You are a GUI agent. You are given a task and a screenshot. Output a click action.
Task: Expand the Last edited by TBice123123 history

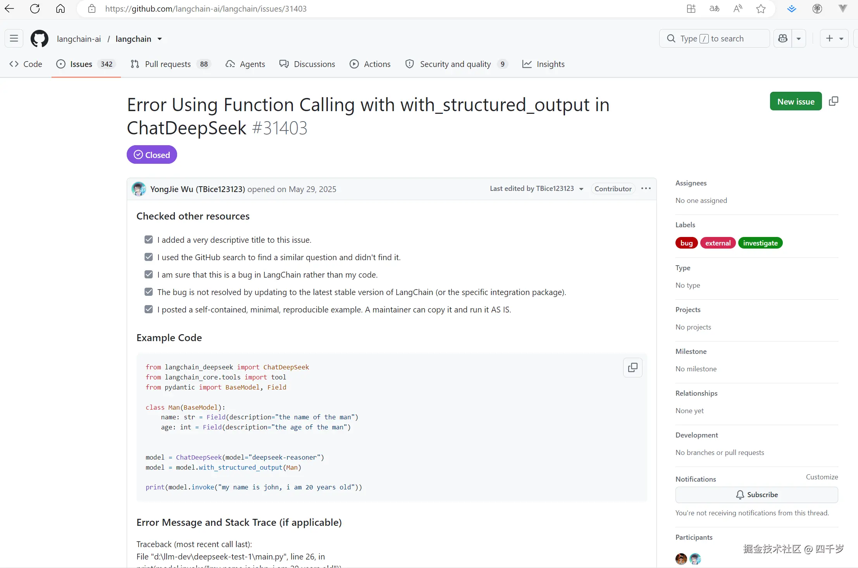point(537,189)
